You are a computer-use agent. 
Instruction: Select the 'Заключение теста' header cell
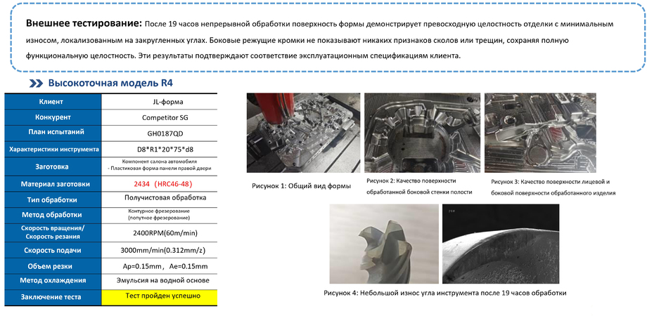pyautogui.click(x=53, y=297)
